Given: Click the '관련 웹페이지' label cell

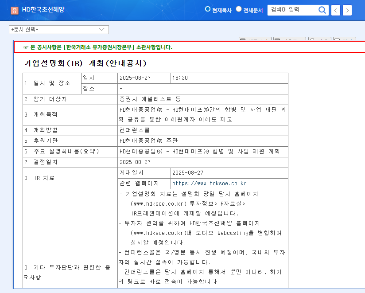Looking at the screenshot, I should 144,184.
